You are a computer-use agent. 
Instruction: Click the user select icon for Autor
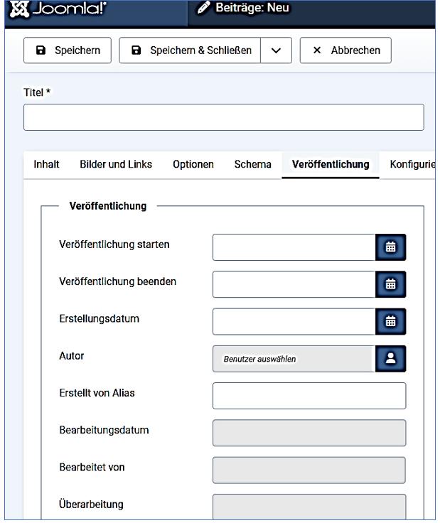click(x=390, y=359)
